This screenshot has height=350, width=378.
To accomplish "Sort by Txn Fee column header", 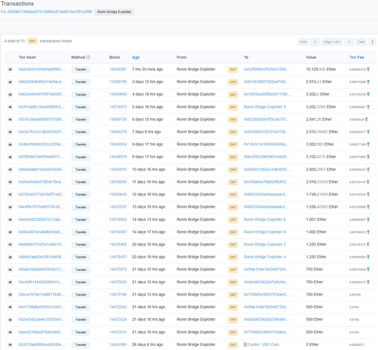I will coord(357,57).
